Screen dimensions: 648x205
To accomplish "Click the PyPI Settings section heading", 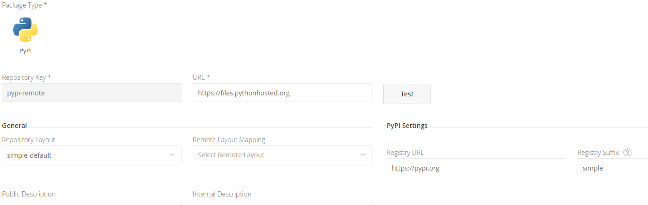I will coord(407,126).
